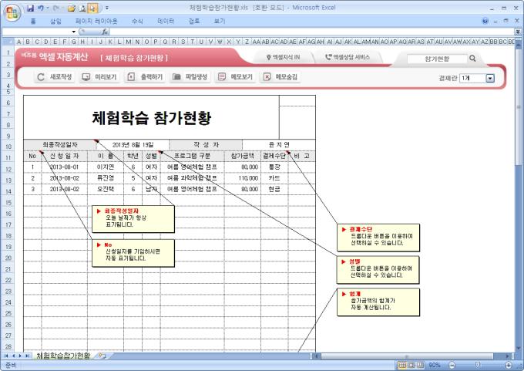Image resolution: width=524 pixels, height=371 pixels.
Task: Click the date cell 2013-08-01
Action: click(x=65, y=167)
